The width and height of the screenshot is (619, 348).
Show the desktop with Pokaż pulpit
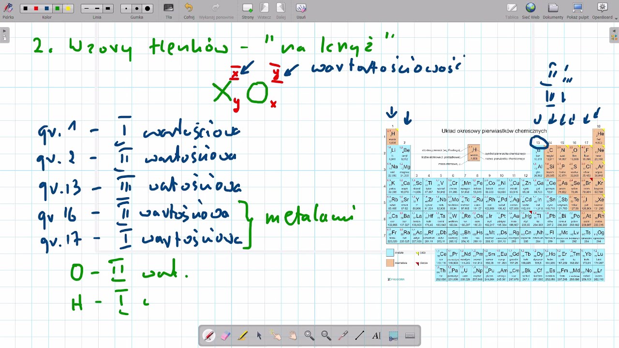coord(577,10)
